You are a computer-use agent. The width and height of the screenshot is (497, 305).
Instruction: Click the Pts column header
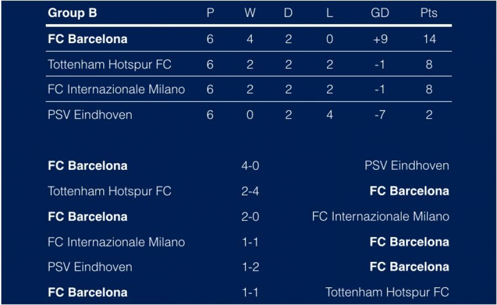(x=429, y=13)
